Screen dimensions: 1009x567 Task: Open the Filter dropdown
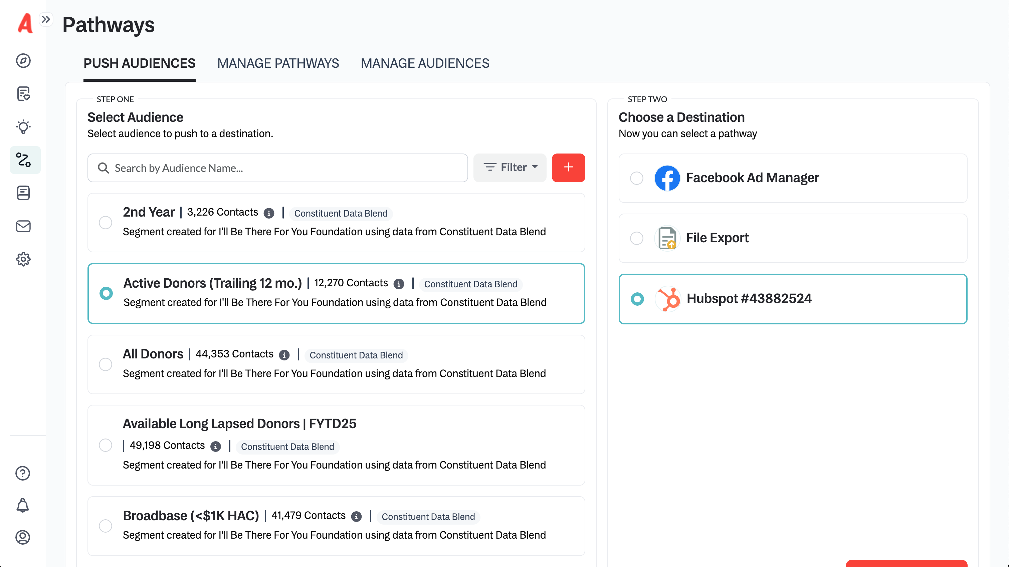pos(510,168)
